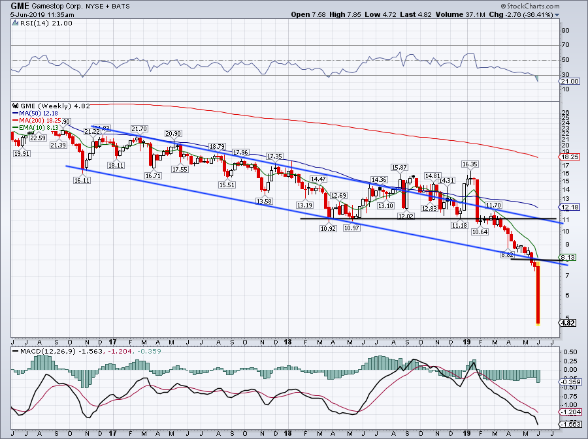Click the -0.359 histogram value tag
The height and width of the screenshot is (439, 588).
click(572, 382)
